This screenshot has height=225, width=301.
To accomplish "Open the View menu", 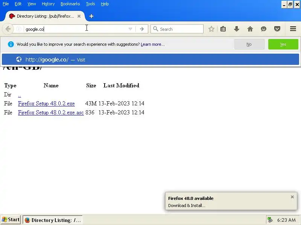I will [32, 4].
